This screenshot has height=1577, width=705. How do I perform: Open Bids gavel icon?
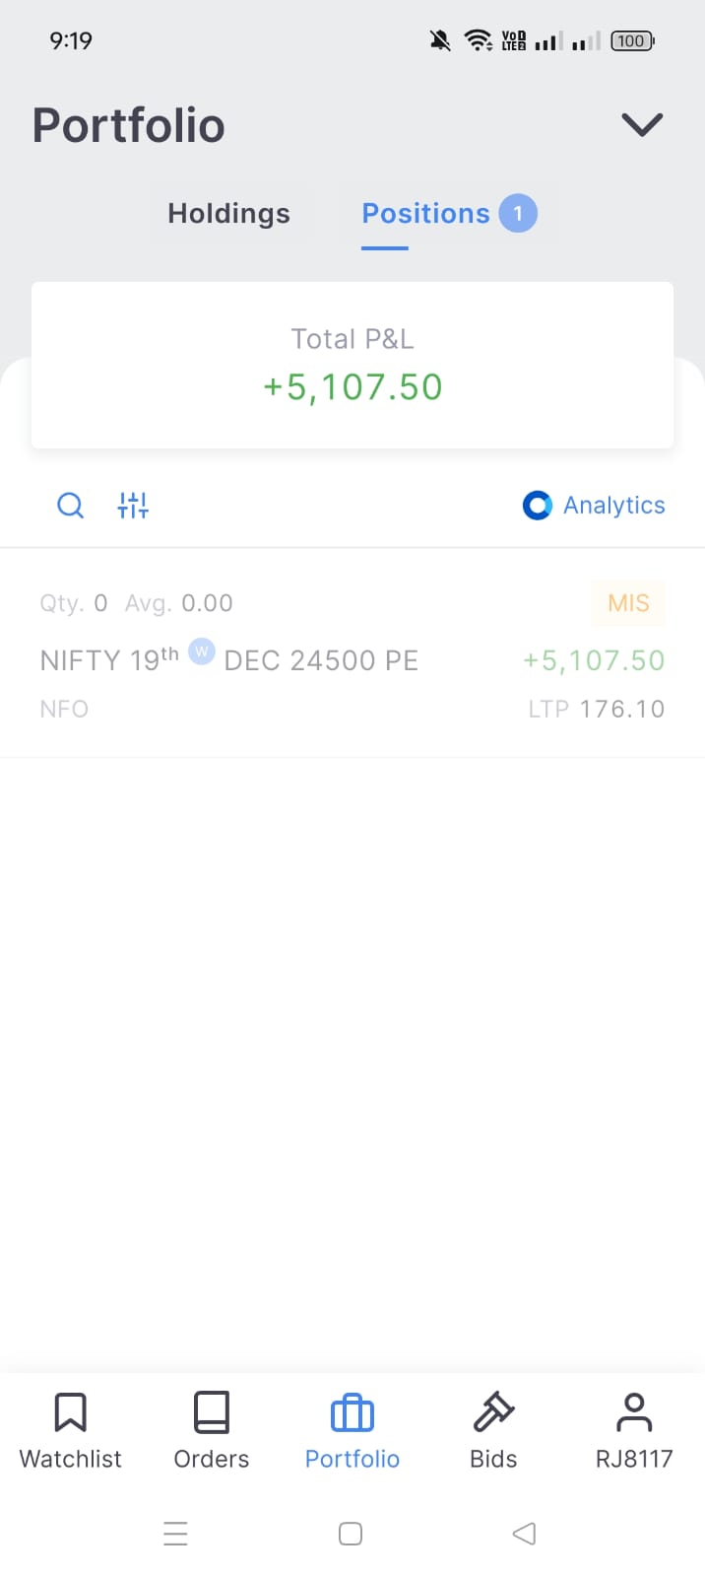tap(493, 1412)
